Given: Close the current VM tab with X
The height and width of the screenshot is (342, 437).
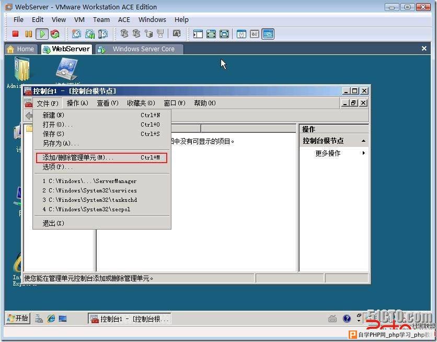Looking at the screenshot, I should 424,49.
